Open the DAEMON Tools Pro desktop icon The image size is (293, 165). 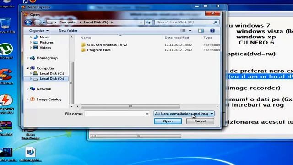6,104
